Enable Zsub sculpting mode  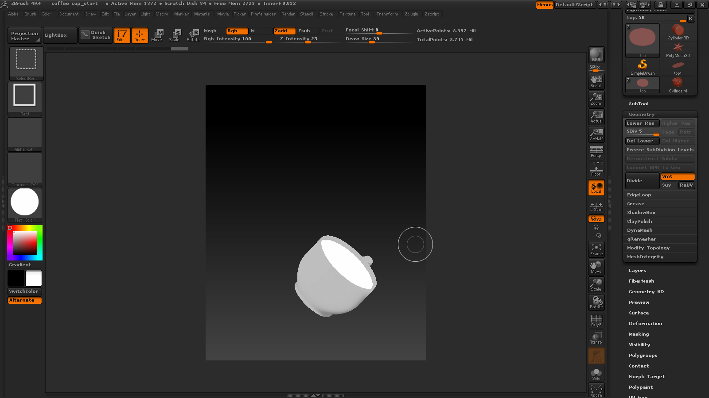[305, 31]
